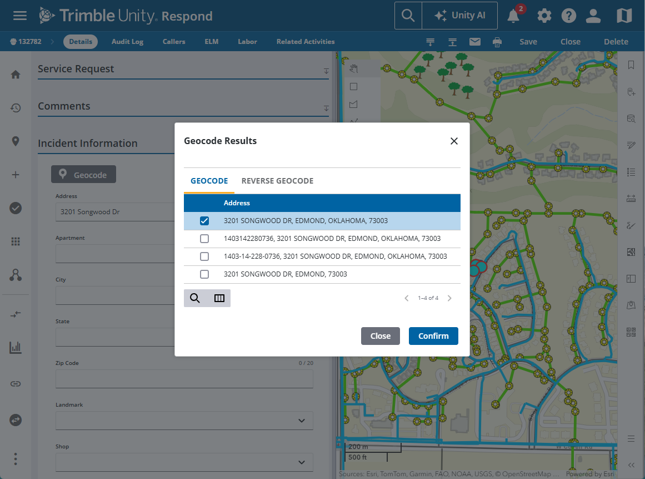Viewport: 645px width, 479px height.
Task: Expand the Landmark dropdown
Action: tap(301, 421)
